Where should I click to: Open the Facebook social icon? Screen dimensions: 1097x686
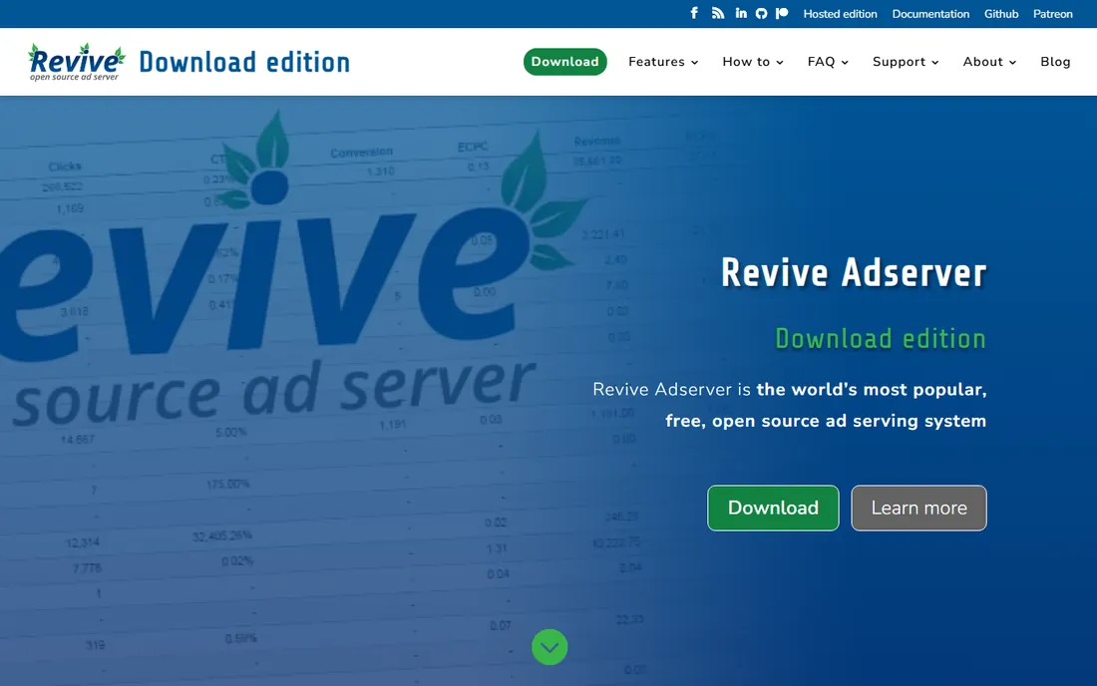click(694, 13)
